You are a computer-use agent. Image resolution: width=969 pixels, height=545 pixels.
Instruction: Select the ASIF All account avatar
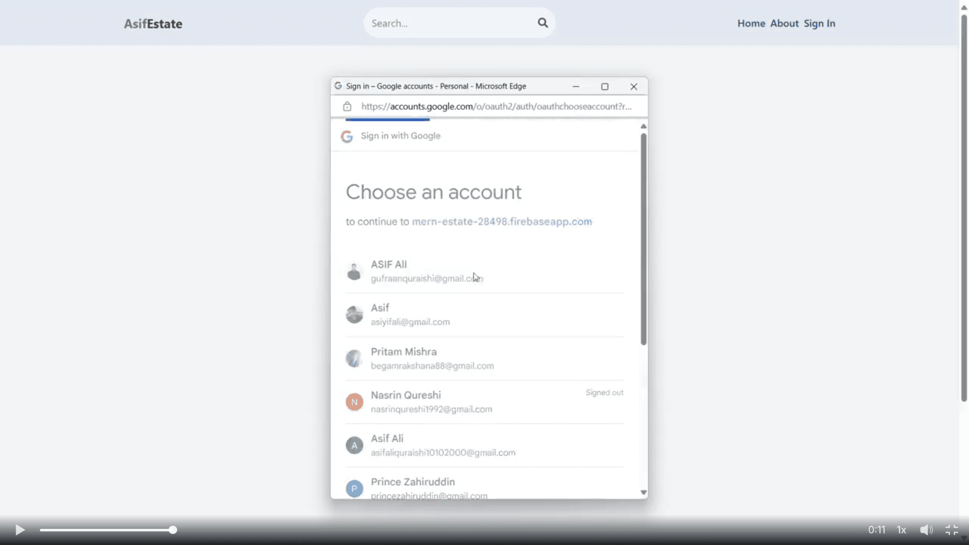click(354, 271)
